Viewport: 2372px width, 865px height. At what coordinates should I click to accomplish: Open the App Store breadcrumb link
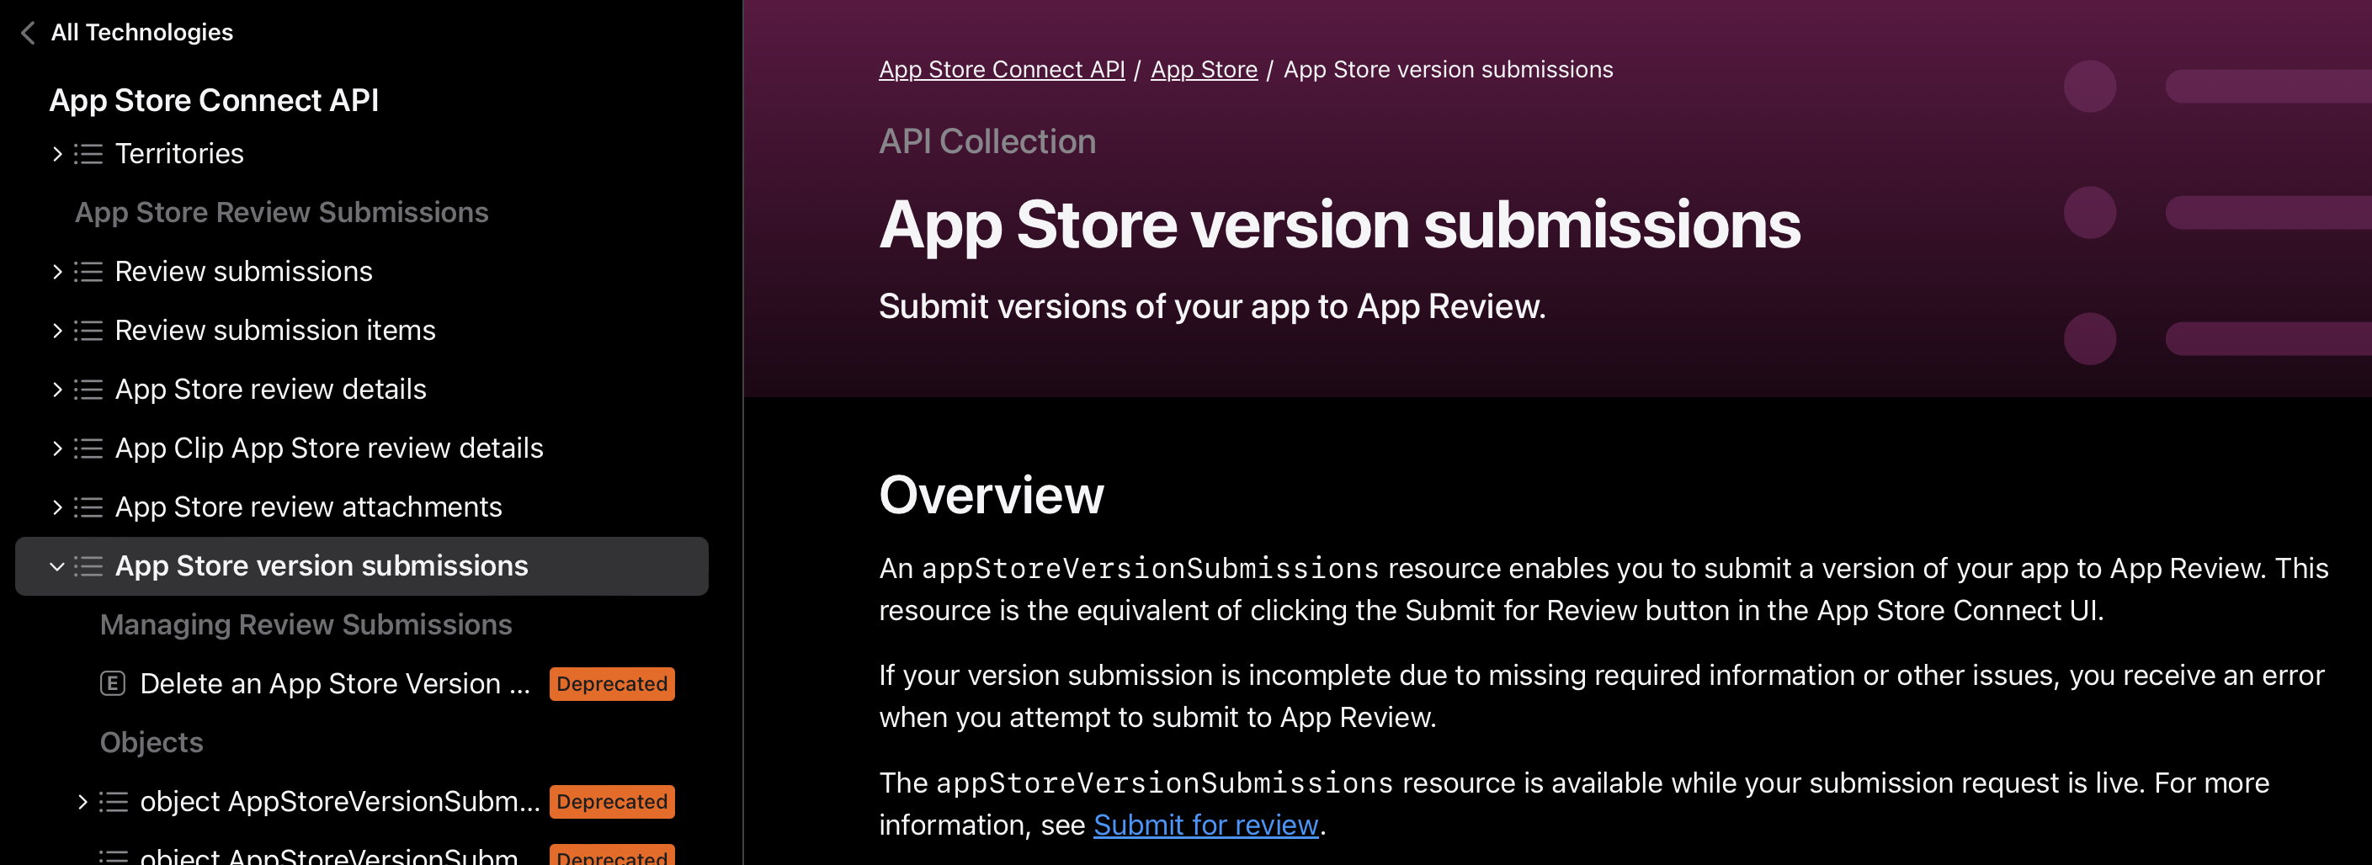point(1204,70)
